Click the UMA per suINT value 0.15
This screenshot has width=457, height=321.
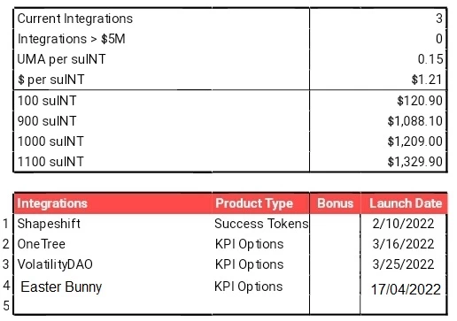[x=378, y=59]
